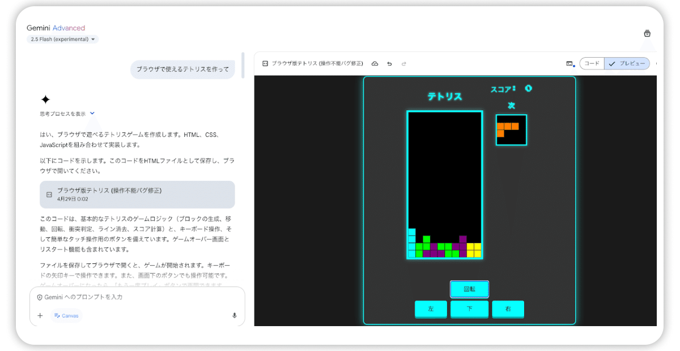The height and width of the screenshot is (351, 680).
Task: Open the 2.5 Flash model selector dropdown
Action: click(62, 39)
